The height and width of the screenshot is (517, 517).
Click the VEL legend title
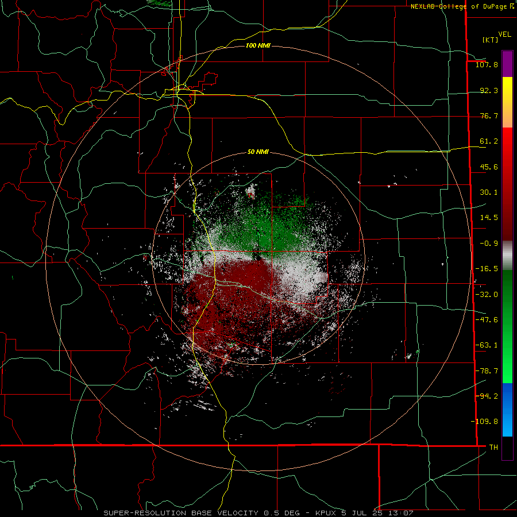[x=504, y=34]
